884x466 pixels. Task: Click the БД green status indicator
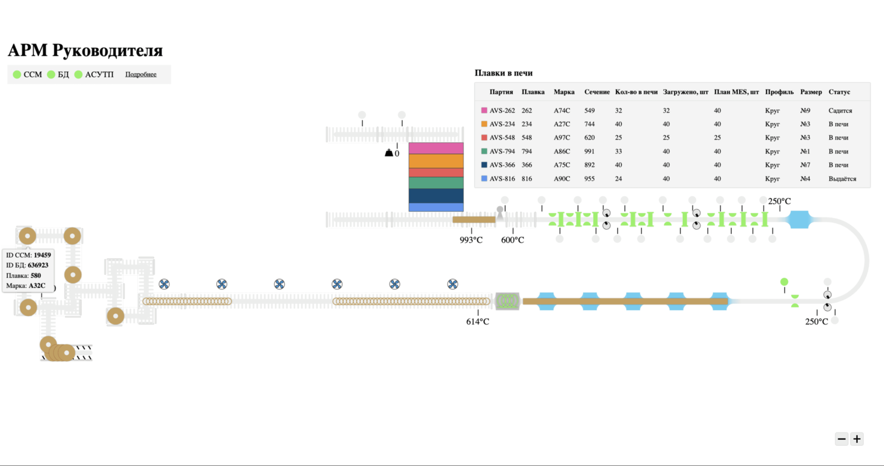click(x=51, y=74)
